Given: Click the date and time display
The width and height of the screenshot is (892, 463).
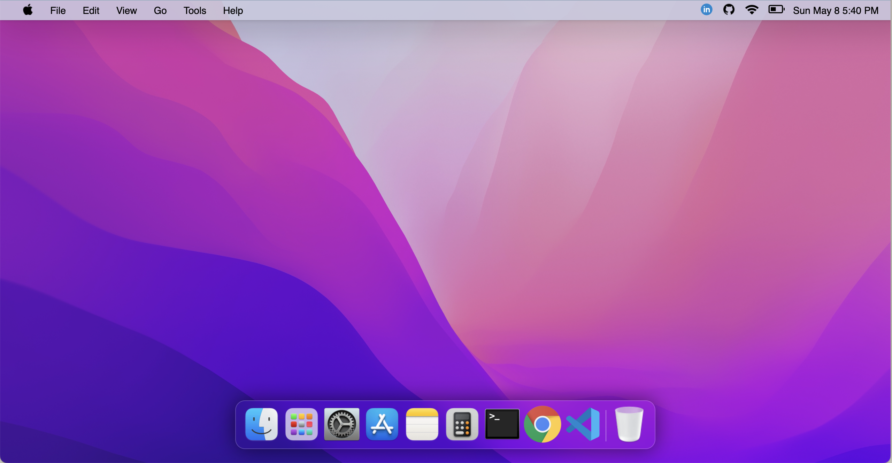Looking at the screenshot, I should pos(836,10).
